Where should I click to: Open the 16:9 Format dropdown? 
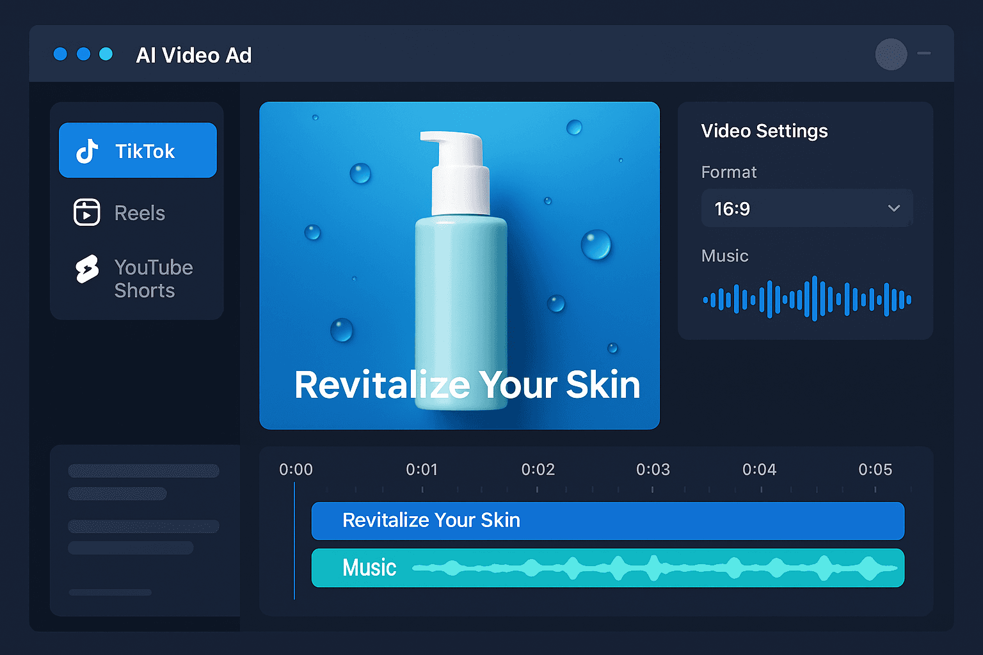click(806, 208)
